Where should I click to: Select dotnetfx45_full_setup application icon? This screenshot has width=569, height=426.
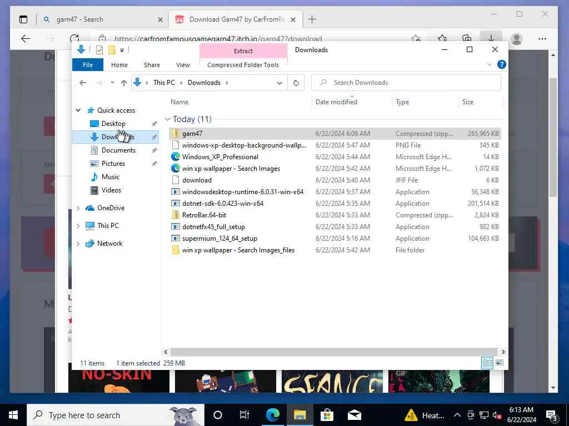point(176,227)
